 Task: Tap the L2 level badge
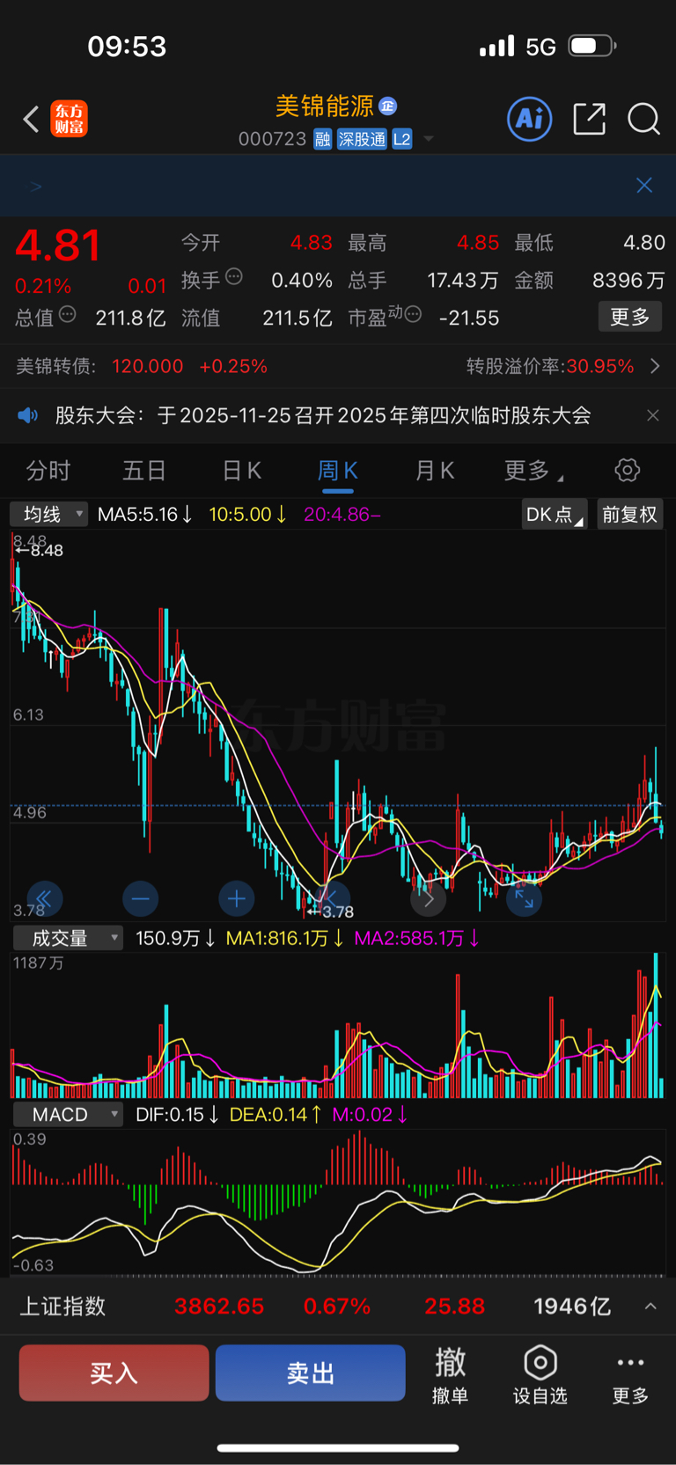click(x=402, y=139)
